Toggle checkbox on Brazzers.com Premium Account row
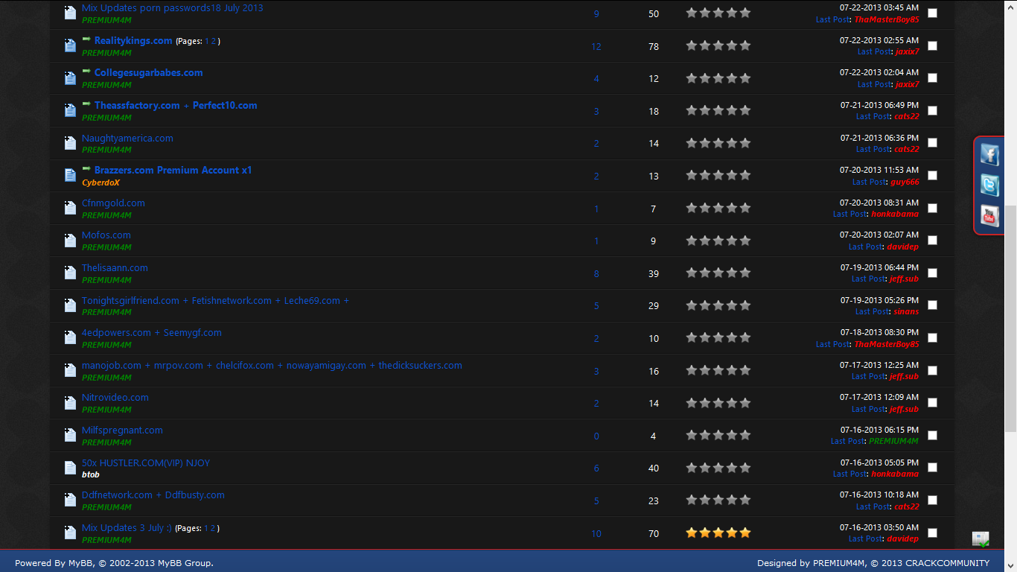Viewport: 1017px width, 572px height. coord(932,176)
